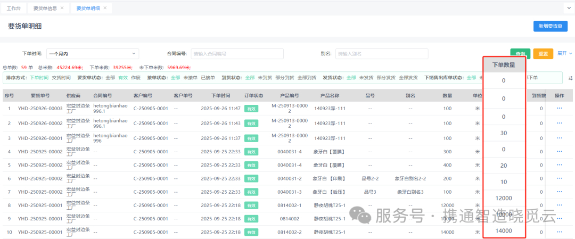This screenshot has height=239, width=575.
Task: Filter 发货状态 by 部分发货
Action: tap(386, 78)
